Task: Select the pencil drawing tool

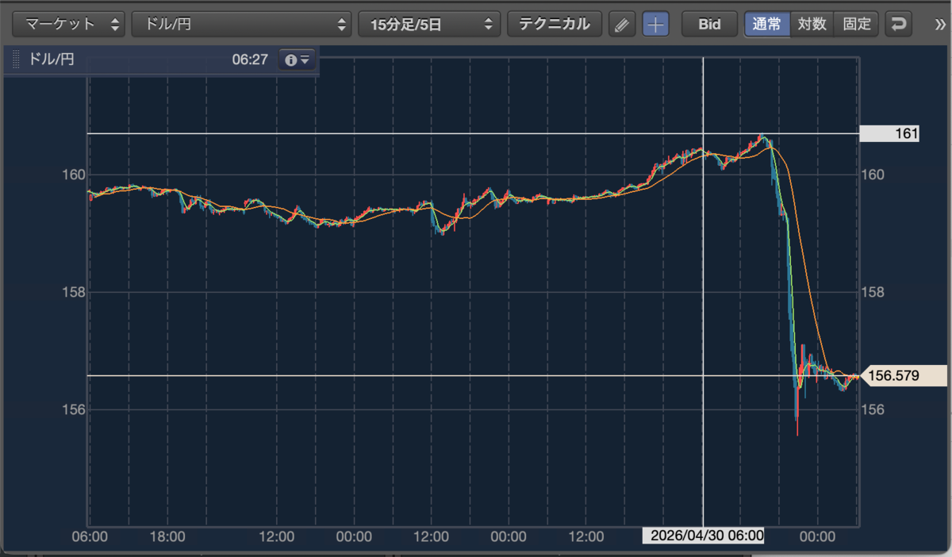Action: click(x=623, y=24)
